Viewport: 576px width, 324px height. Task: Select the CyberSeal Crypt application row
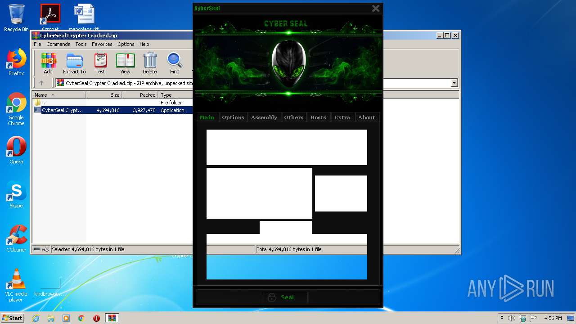click(x=113, y=110)
